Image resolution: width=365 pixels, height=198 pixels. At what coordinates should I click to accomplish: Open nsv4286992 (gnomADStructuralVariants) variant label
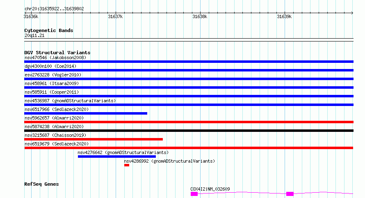[x=169, y=161]
